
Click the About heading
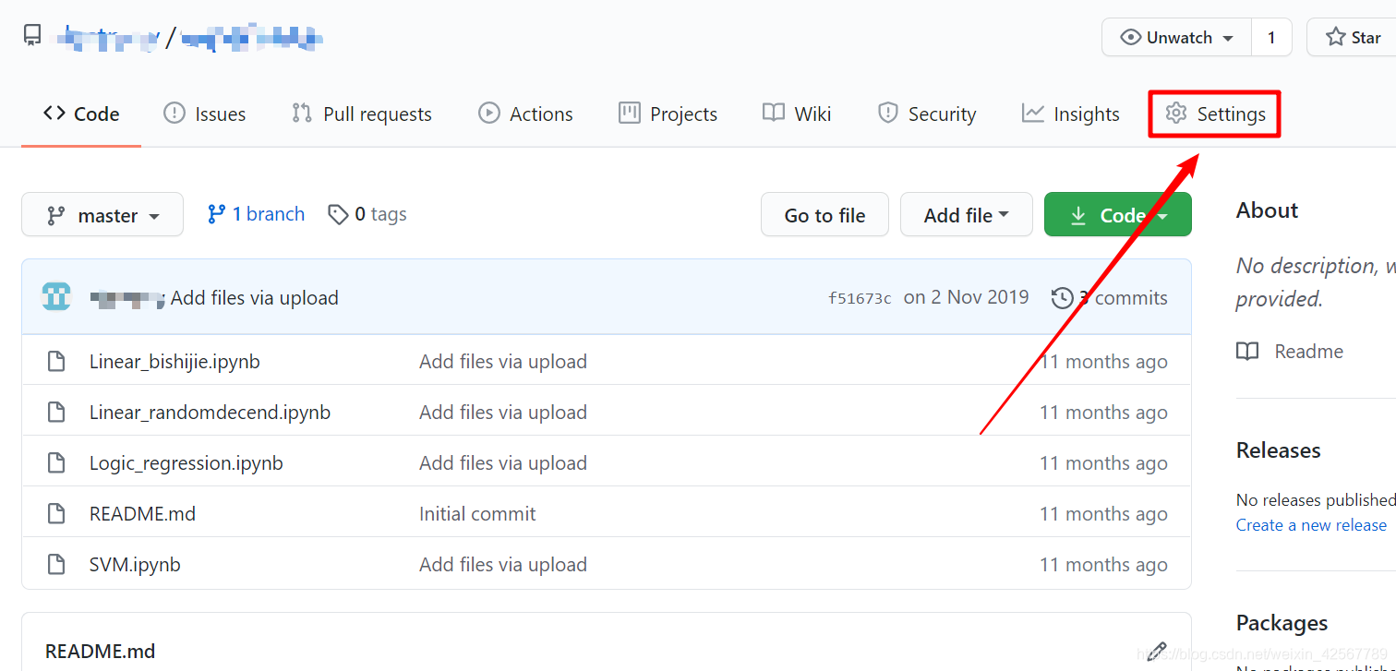click(1267, 210)
